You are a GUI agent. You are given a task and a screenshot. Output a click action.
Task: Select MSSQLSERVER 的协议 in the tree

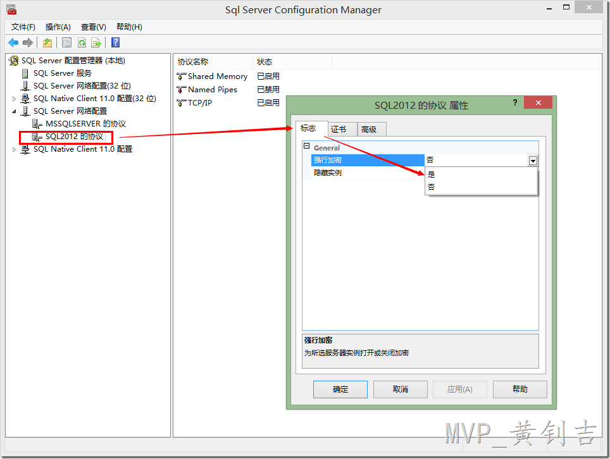(85, 124)
